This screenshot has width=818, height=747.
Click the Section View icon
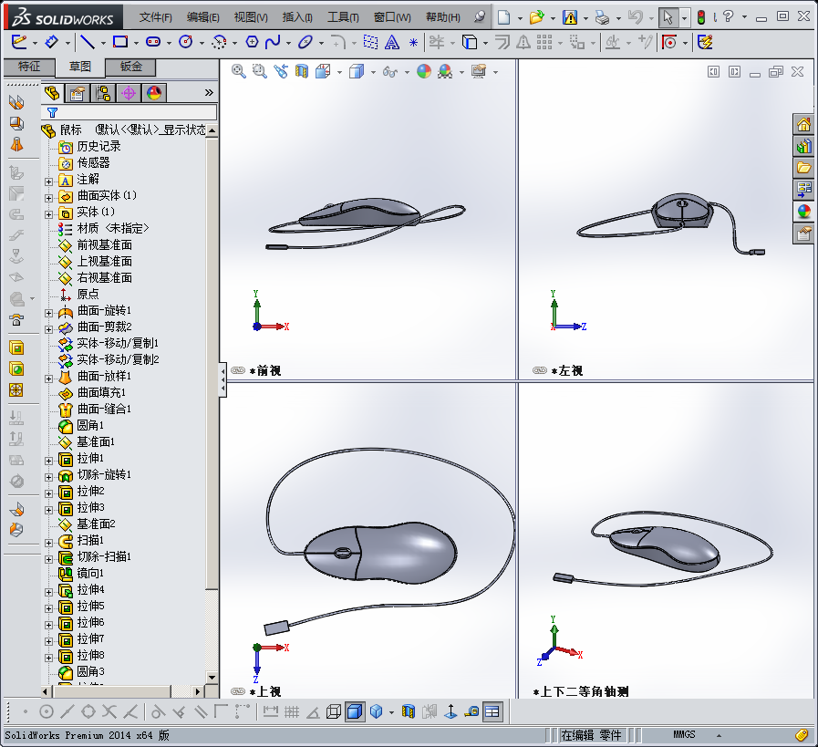coord(302,71)
